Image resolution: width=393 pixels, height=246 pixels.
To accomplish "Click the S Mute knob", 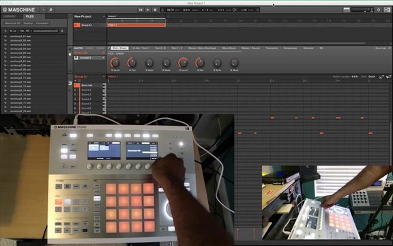I will 234,62.
